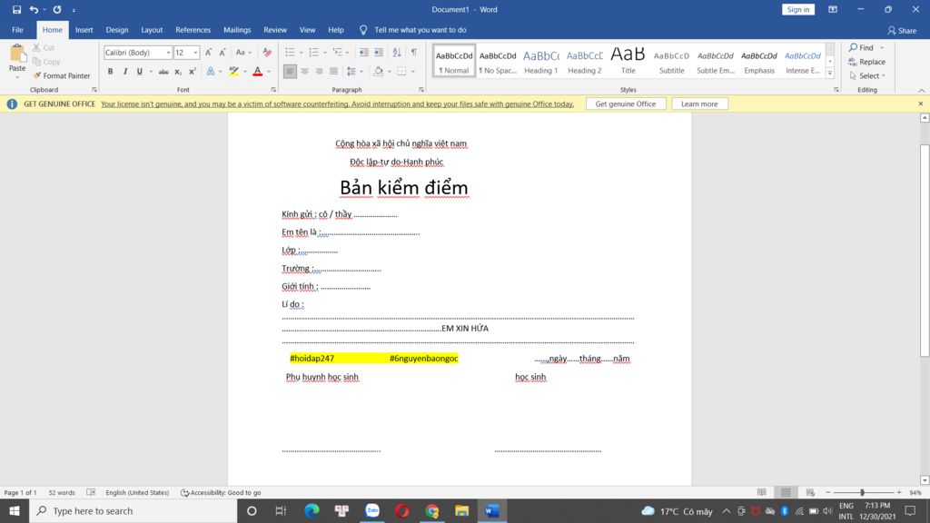The height and width of the screenshot is (523, 930).
Task: Align text right
Action: click(319, 72)
